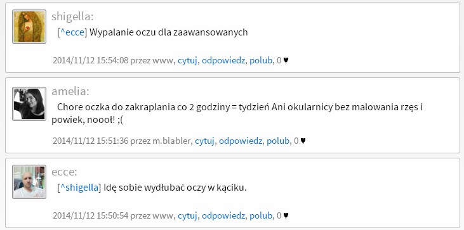Click the heart icon in amelia's post
Viewport: 464px width, 230px height.
click(303, 141)
